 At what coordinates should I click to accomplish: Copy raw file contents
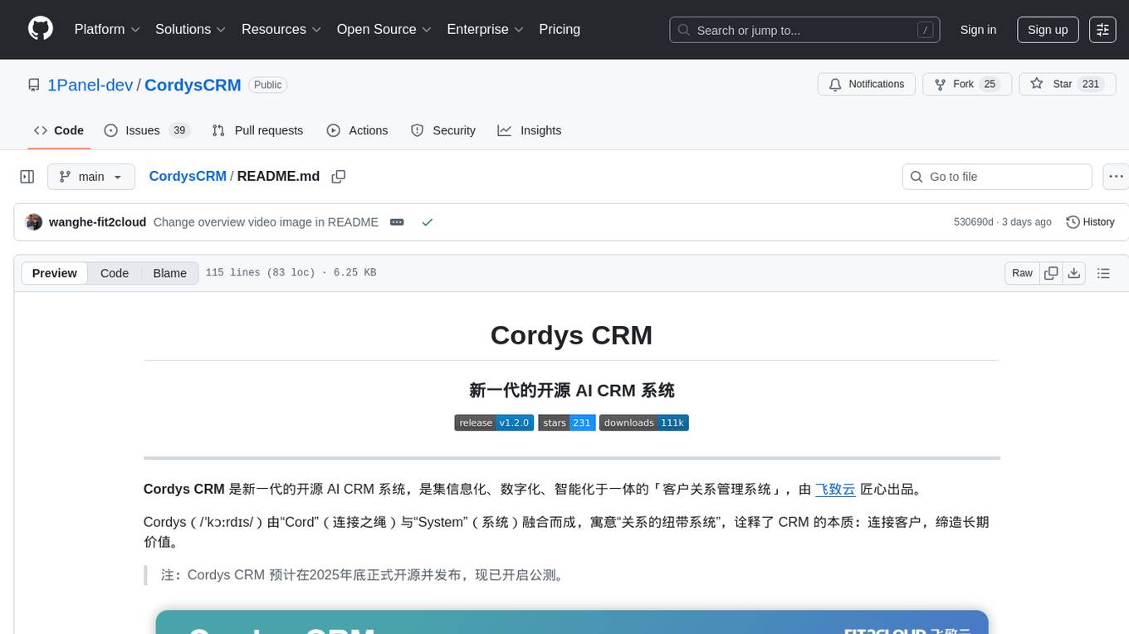[1051, 273]
